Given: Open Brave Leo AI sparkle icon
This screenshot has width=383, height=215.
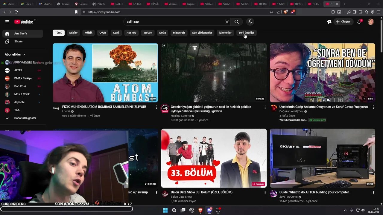Looking at the screenshot, I should (x=367, y=12).
